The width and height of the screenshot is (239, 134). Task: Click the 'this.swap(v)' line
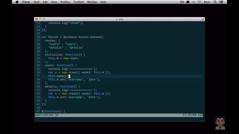click(x=59, y=76)
